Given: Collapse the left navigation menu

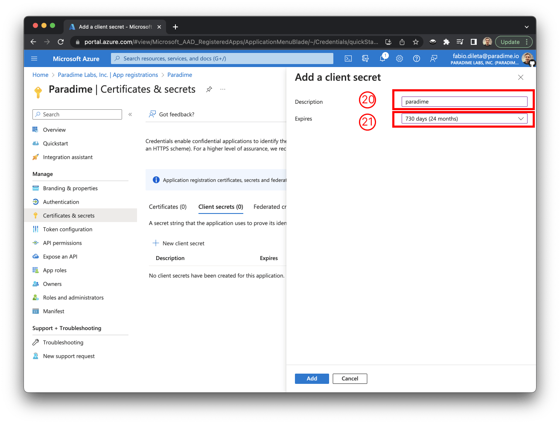Looking at the screenshot, I should click(130, 114).
